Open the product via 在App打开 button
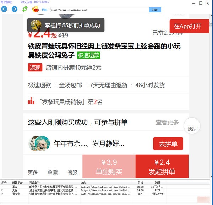Screen dimensions: 213x205 click(x=188, y=26)
